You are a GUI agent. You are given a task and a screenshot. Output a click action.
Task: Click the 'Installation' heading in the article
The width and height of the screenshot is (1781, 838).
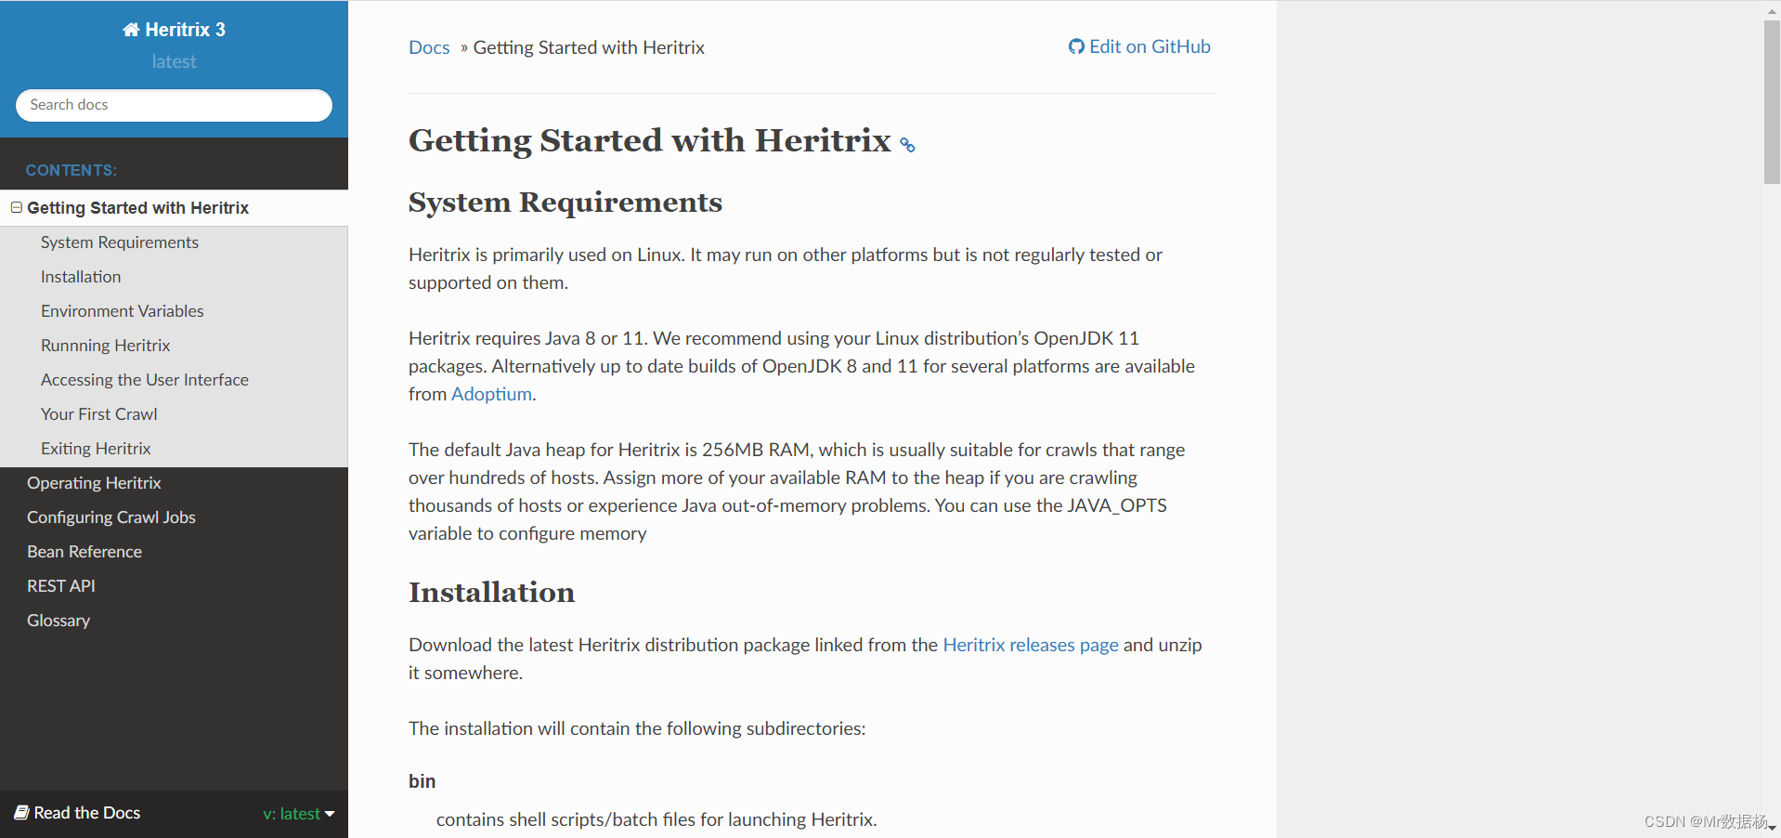[492, 593]
